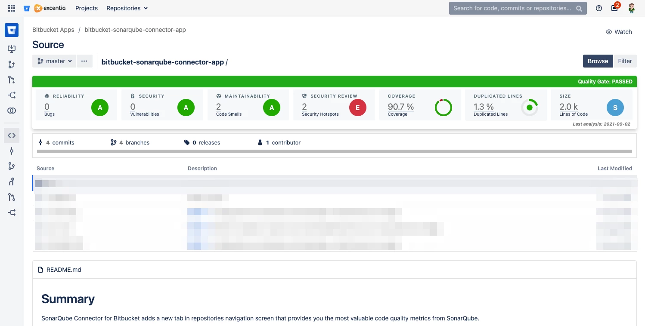Select the Browse view toggle
The width and height of the screenshot is (645, 326).
[x=598, y=61]
